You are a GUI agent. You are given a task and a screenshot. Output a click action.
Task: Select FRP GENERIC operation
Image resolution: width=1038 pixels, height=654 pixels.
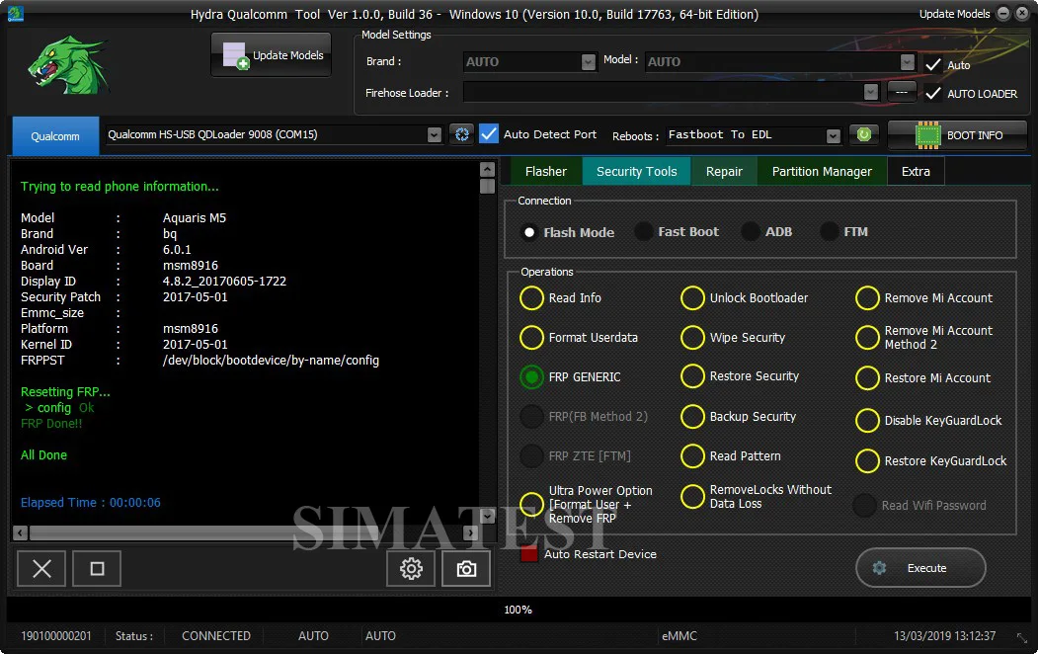tap(531, 376)
